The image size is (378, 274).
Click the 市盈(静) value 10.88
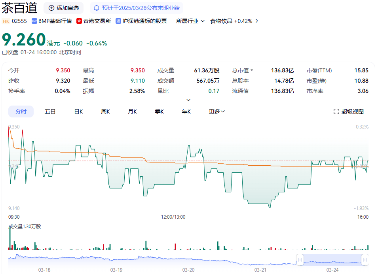pos(361,81)
